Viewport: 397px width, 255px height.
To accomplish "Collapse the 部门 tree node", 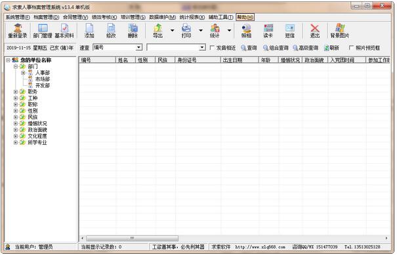I will (16, 66).
